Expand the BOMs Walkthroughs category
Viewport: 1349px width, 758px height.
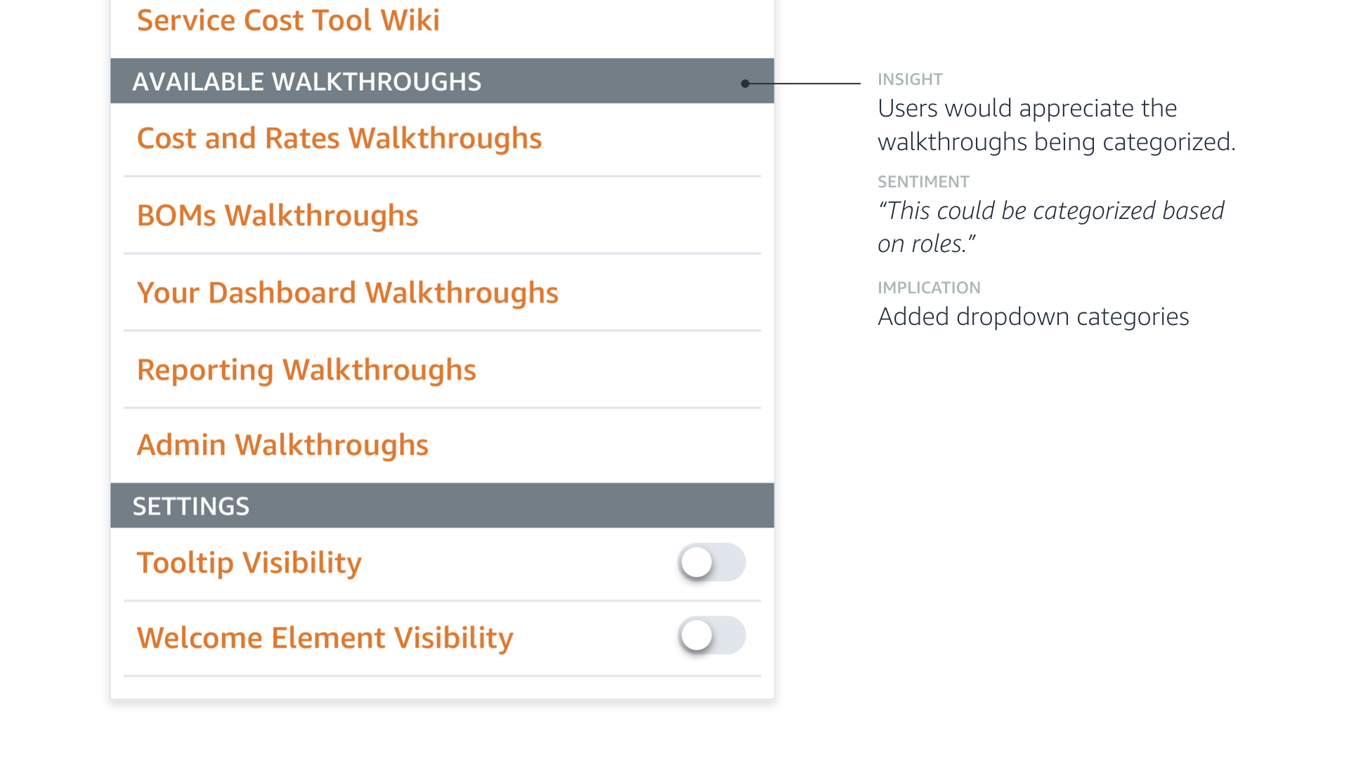278,215
